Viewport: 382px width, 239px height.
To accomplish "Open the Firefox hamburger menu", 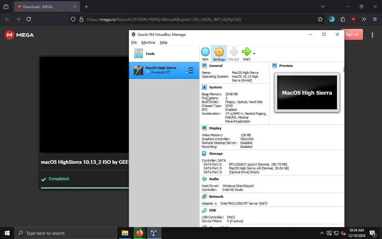I will pyautogui.click(x=375, y=19).
